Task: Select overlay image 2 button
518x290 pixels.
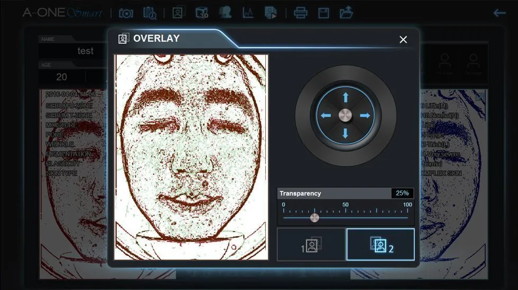Action: [380, 245]
